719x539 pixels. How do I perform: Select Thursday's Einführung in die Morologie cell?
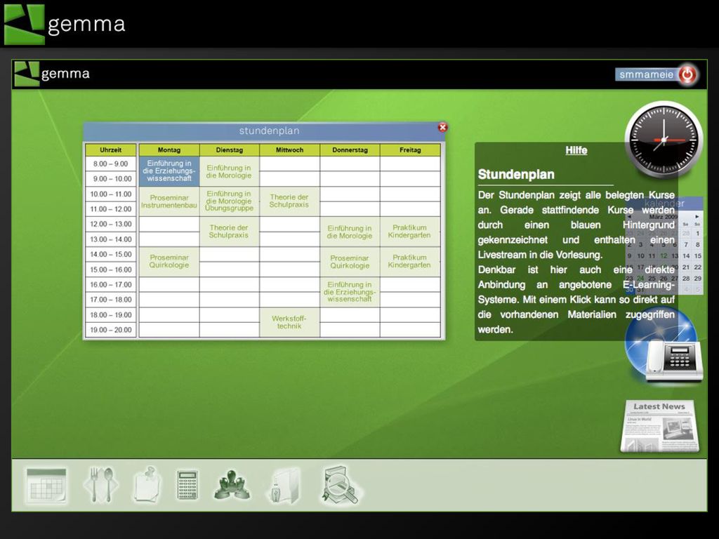(x=350, y=232)
